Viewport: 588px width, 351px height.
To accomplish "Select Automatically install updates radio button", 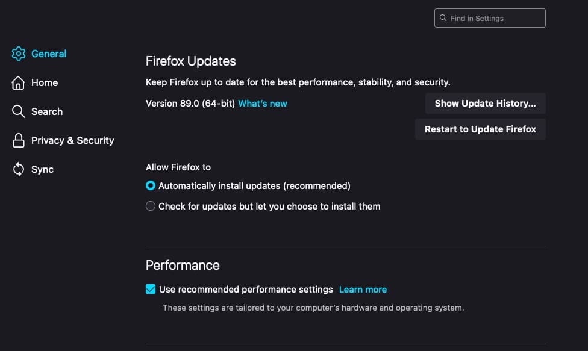I will click(151, 186).
